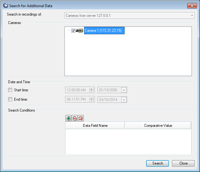Click the 'Date and Time' group label
The height and width of the screenshot is (172, 200).
(x=19, y=82)
